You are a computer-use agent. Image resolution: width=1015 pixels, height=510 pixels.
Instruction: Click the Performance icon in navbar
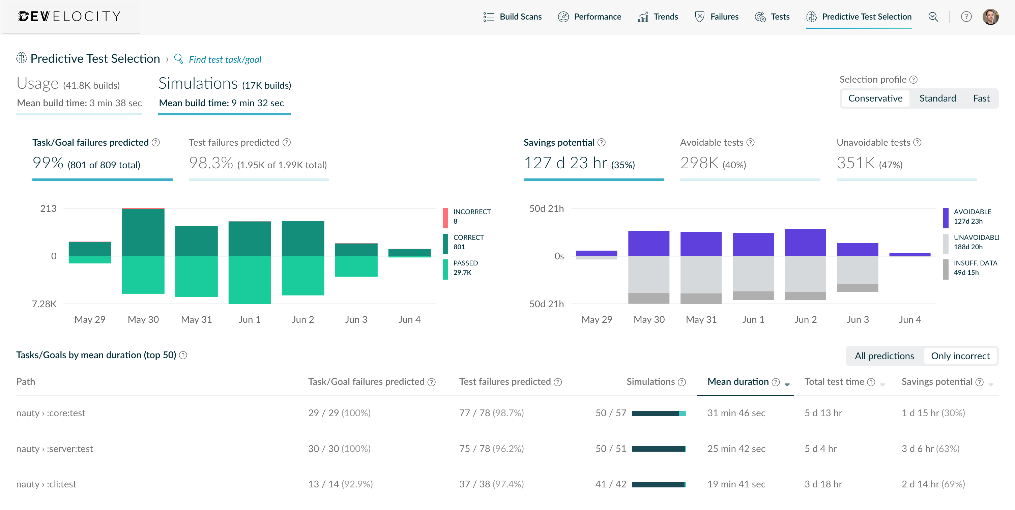[563, 16]
